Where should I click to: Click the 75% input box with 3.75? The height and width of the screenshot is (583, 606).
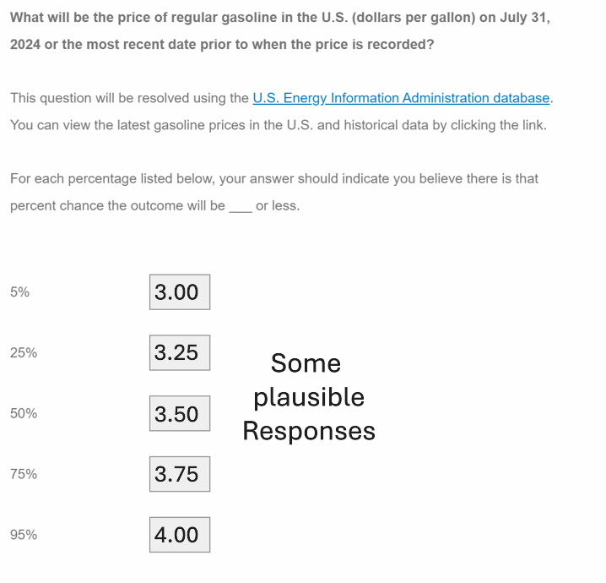(x=180, y=474)
